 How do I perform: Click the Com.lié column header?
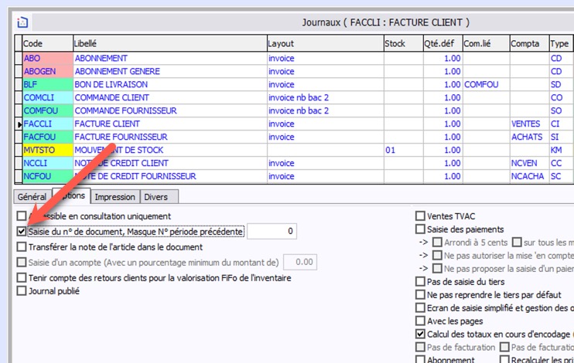click(x=486, y=43)
